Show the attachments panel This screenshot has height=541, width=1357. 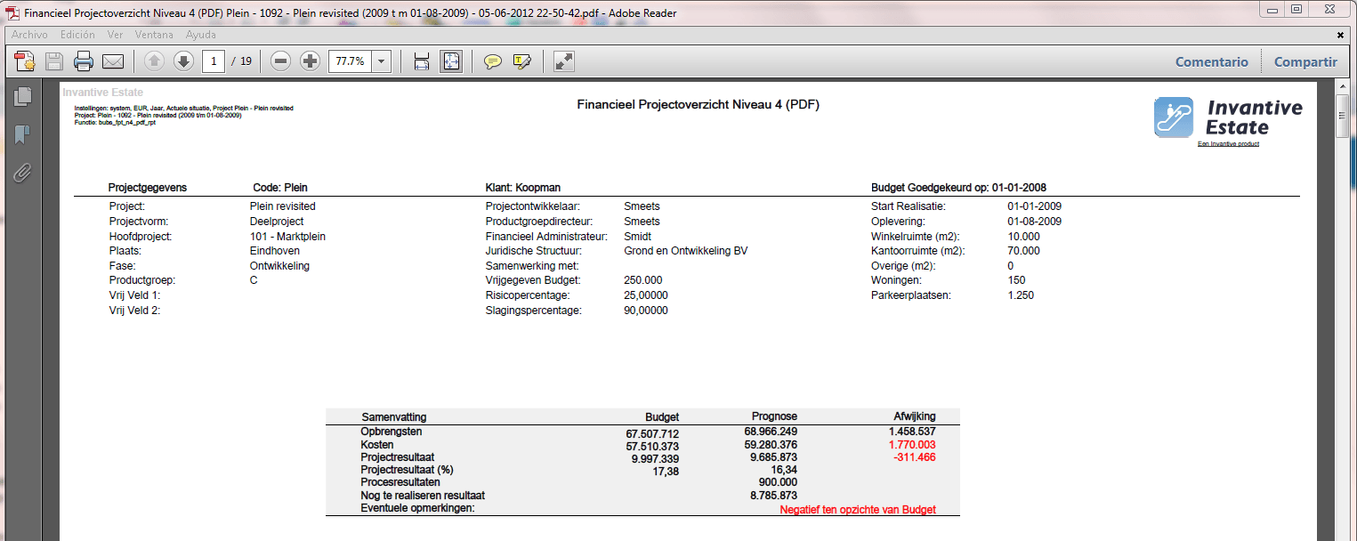(x=22, y=174)
